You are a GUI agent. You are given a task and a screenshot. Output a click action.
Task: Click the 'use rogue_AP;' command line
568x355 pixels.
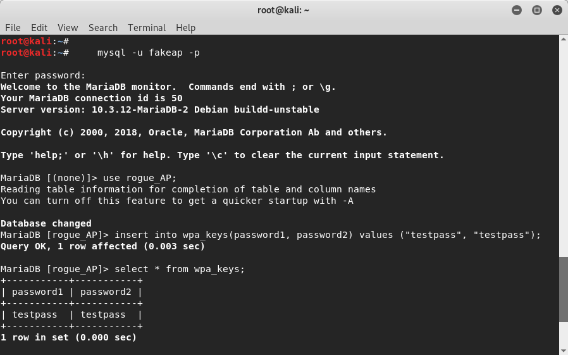[140, 178]
